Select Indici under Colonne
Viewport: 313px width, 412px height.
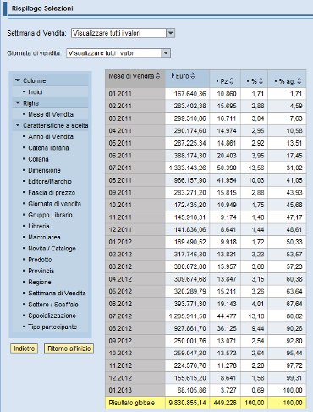(x=36, y=91)
